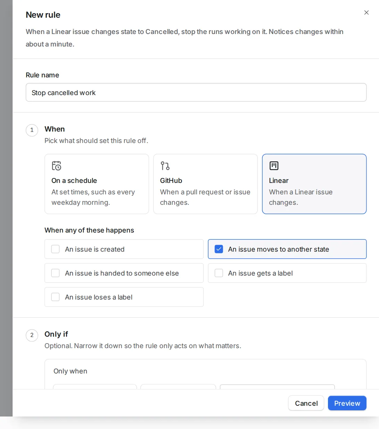The width and height of the screenshot is (379, 429).
Task: Cancel the new rule
Action: (x=306, y=403)
